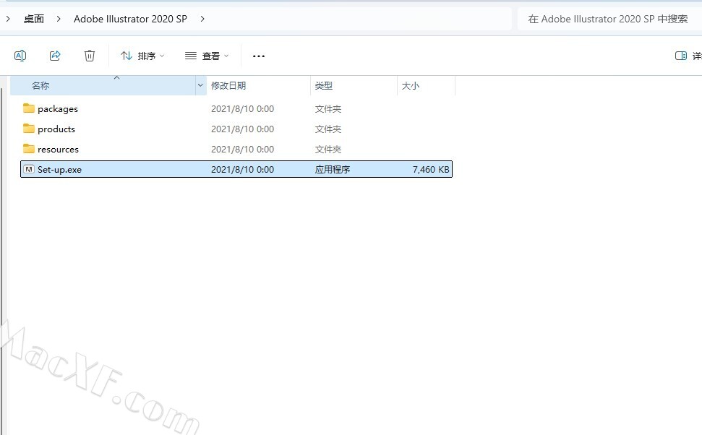Click 文件夹 type in products row
Viewport: 702px width, 435px height.
tap(328, 129)
